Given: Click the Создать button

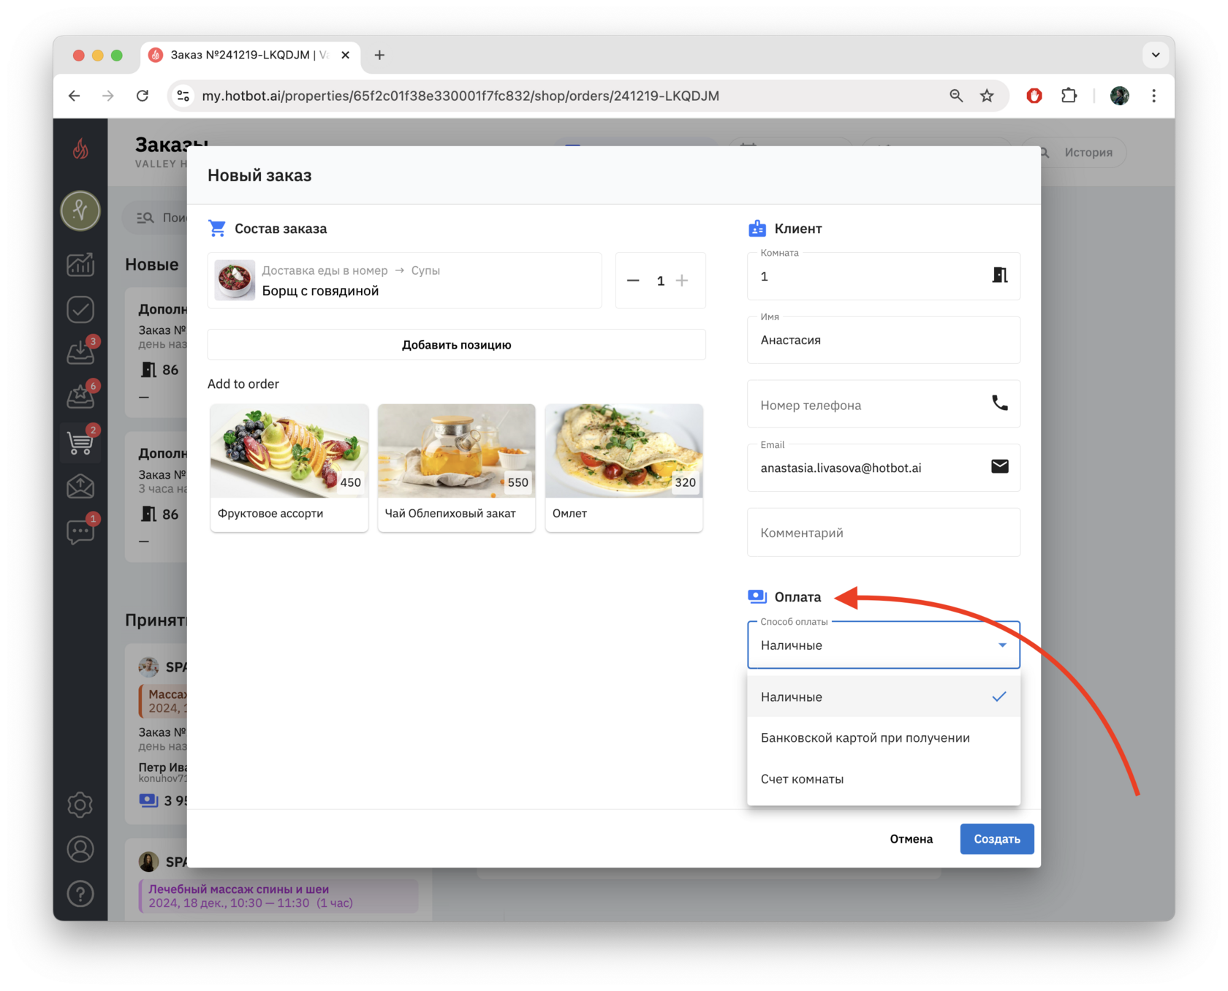Looking at the screenshot, I should [x=997, y=839].
